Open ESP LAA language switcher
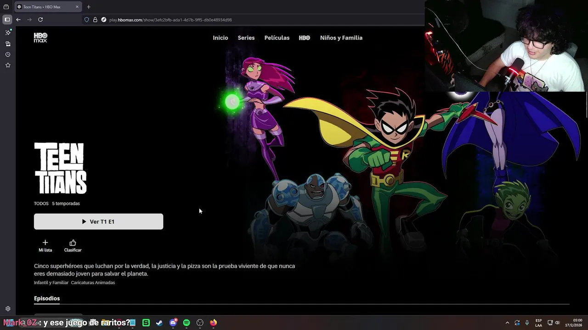The width and height of the screenshot is (588, 330). (x=538, y=323)
